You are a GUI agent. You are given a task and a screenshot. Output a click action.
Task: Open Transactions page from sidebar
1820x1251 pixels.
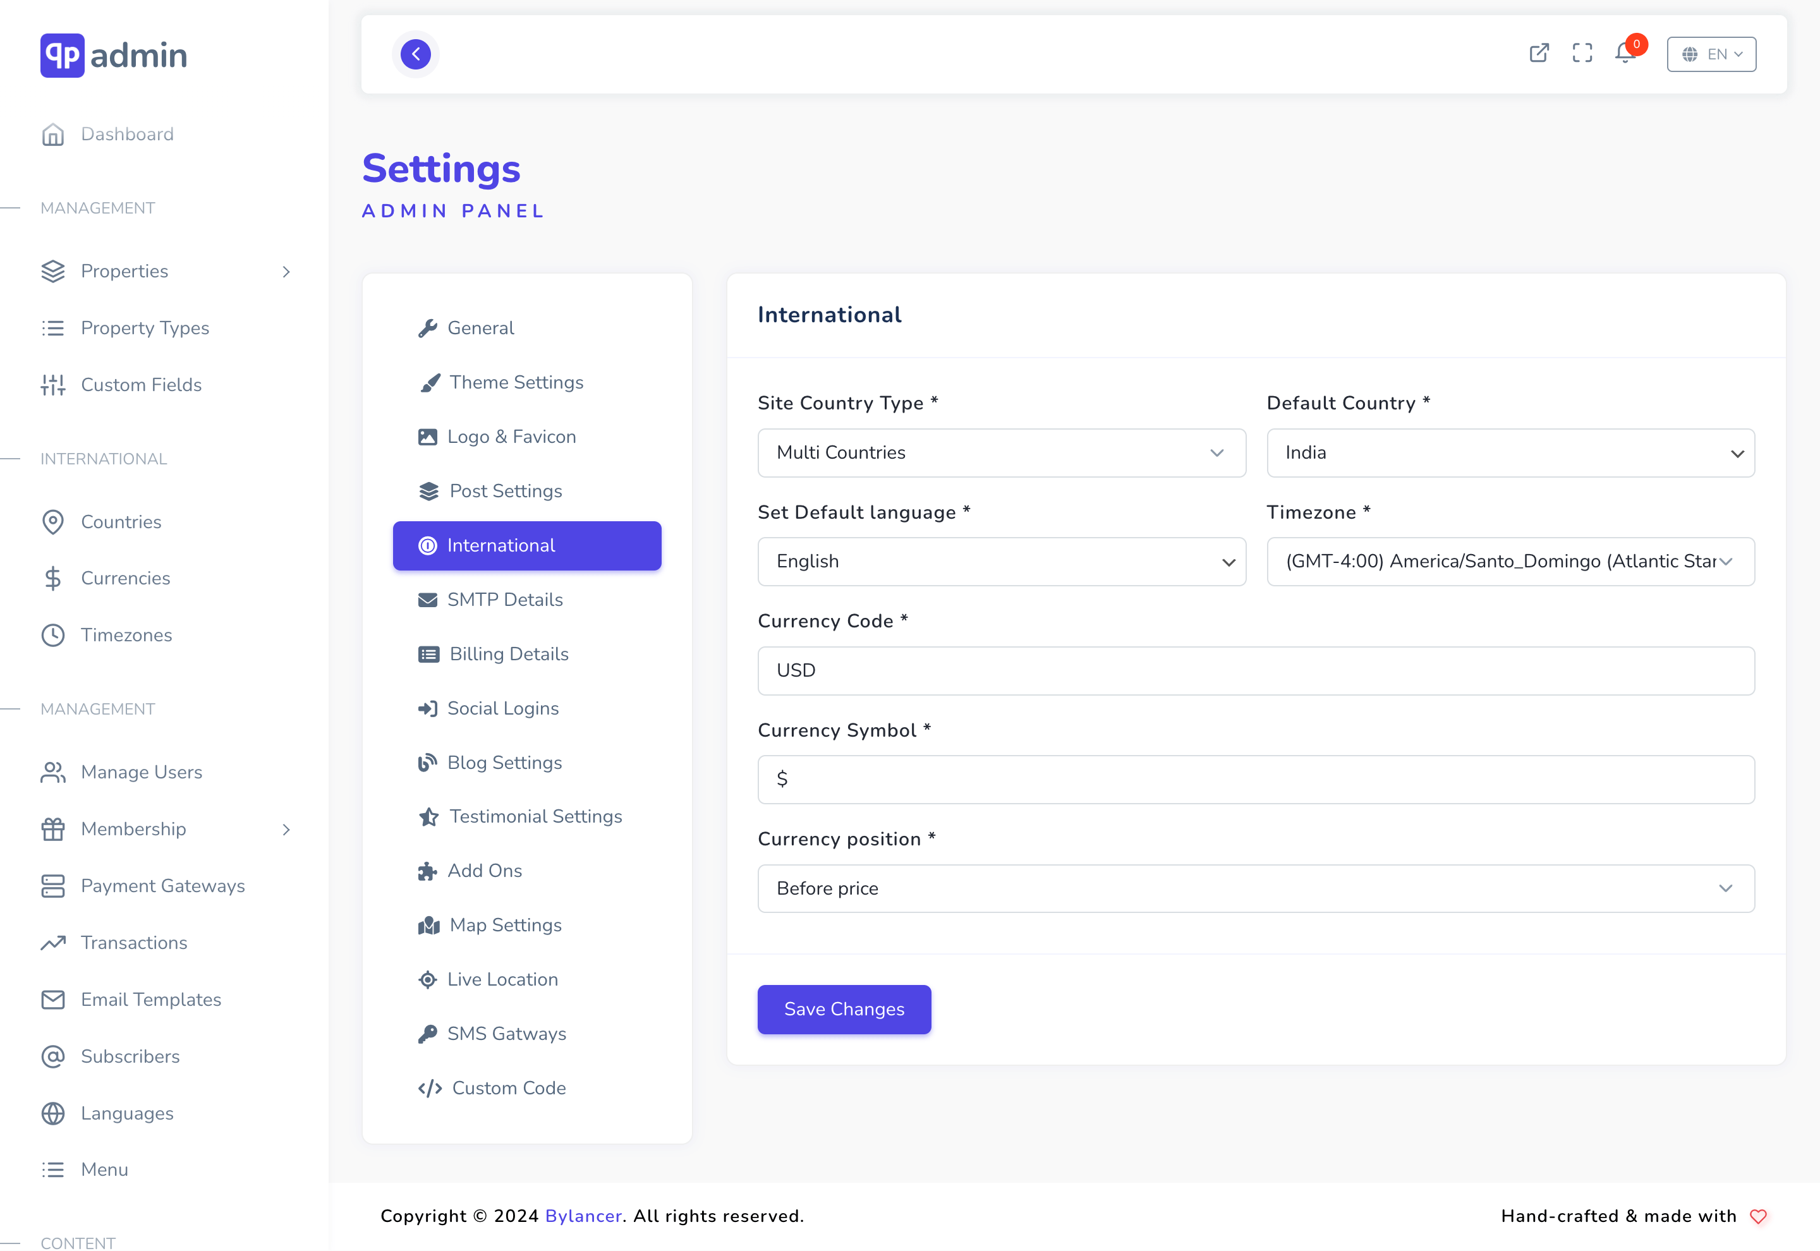[x=134, y=943]
